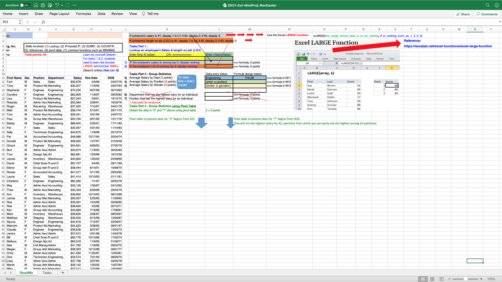
Task: Switch to Page Break Preview icon
Action: tap(442, 279)
